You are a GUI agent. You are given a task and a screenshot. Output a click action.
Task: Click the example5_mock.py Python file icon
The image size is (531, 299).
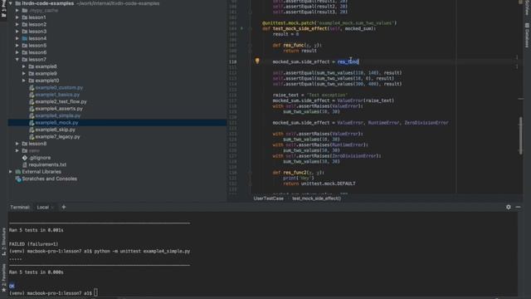pos(32,123)
